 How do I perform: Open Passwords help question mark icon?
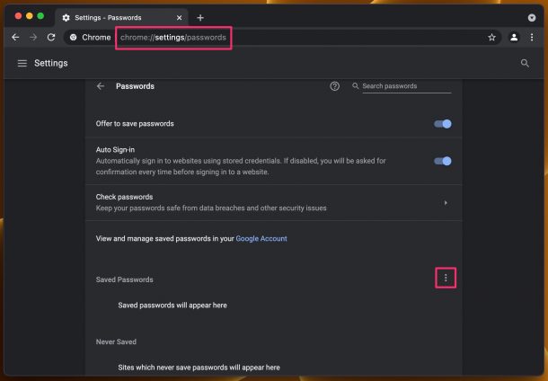pos(334,86)
